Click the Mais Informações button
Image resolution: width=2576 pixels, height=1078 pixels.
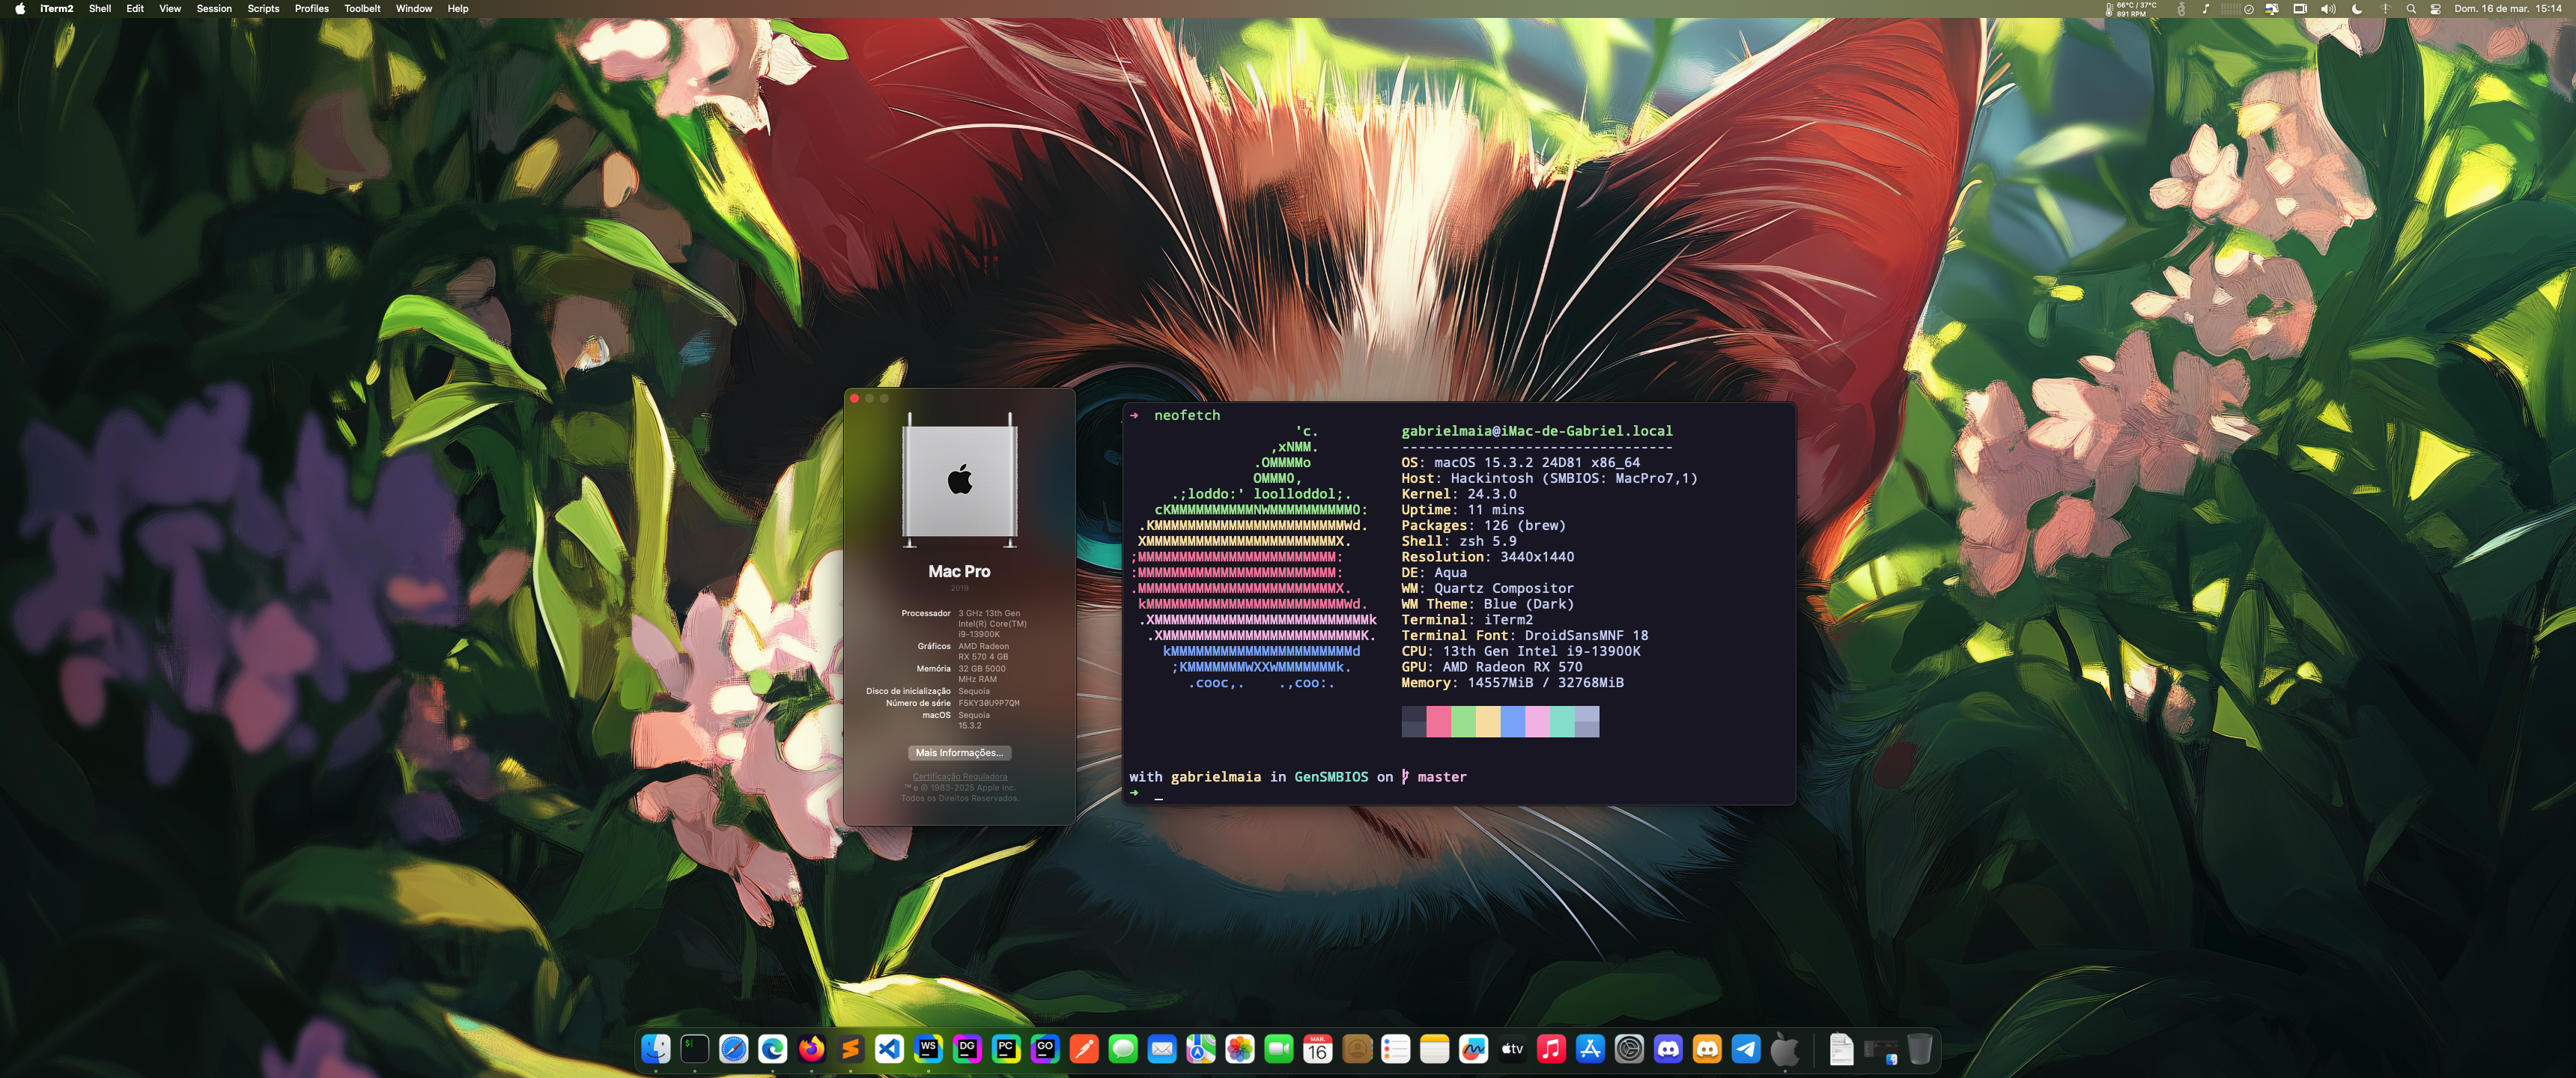(x=959, y=753)
